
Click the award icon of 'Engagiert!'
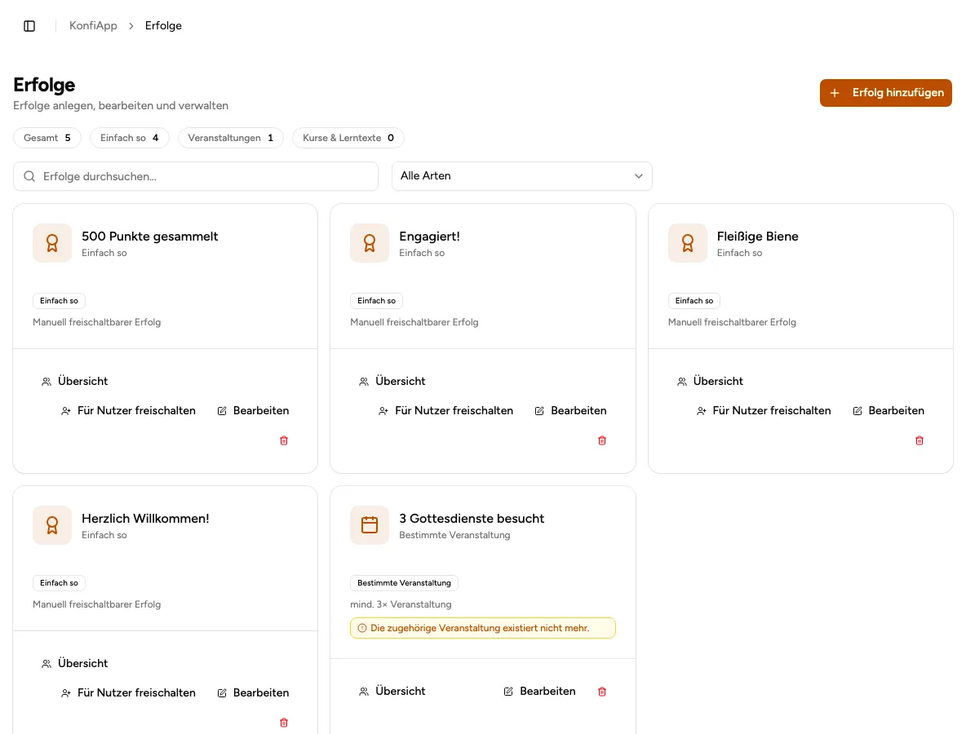[370, 243]
